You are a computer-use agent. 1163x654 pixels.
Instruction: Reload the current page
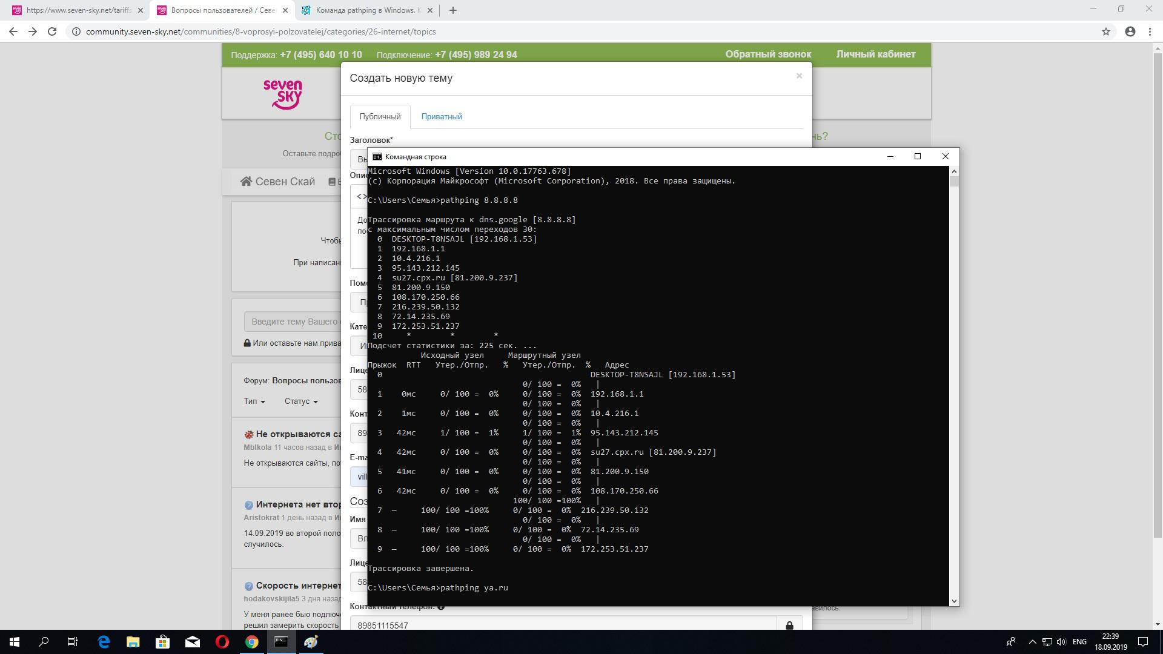tap(52, 31)
